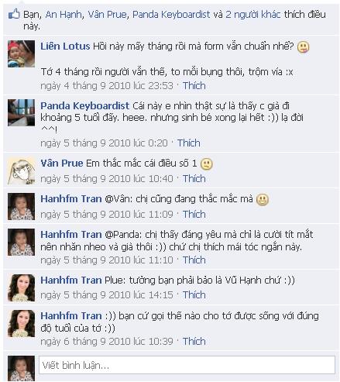Click Thích on the 11:10 comment
The width and height of the screenshot is (340, 382).
point(194,260)
